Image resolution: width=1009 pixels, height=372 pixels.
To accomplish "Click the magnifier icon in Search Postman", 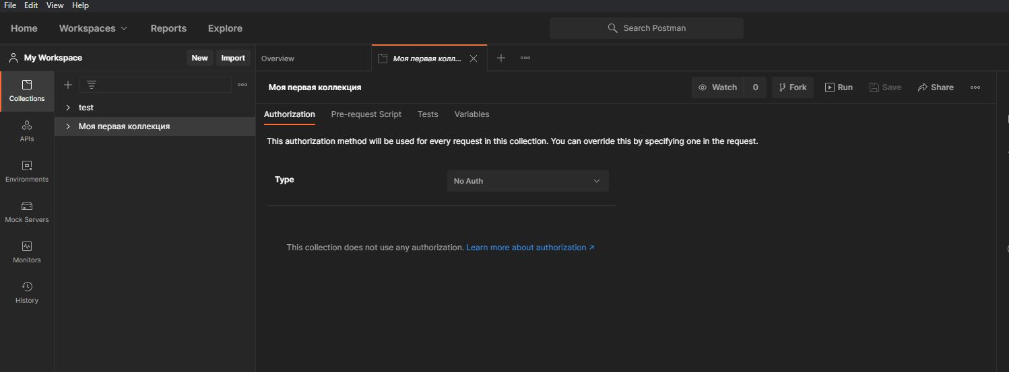I will 612,28.
